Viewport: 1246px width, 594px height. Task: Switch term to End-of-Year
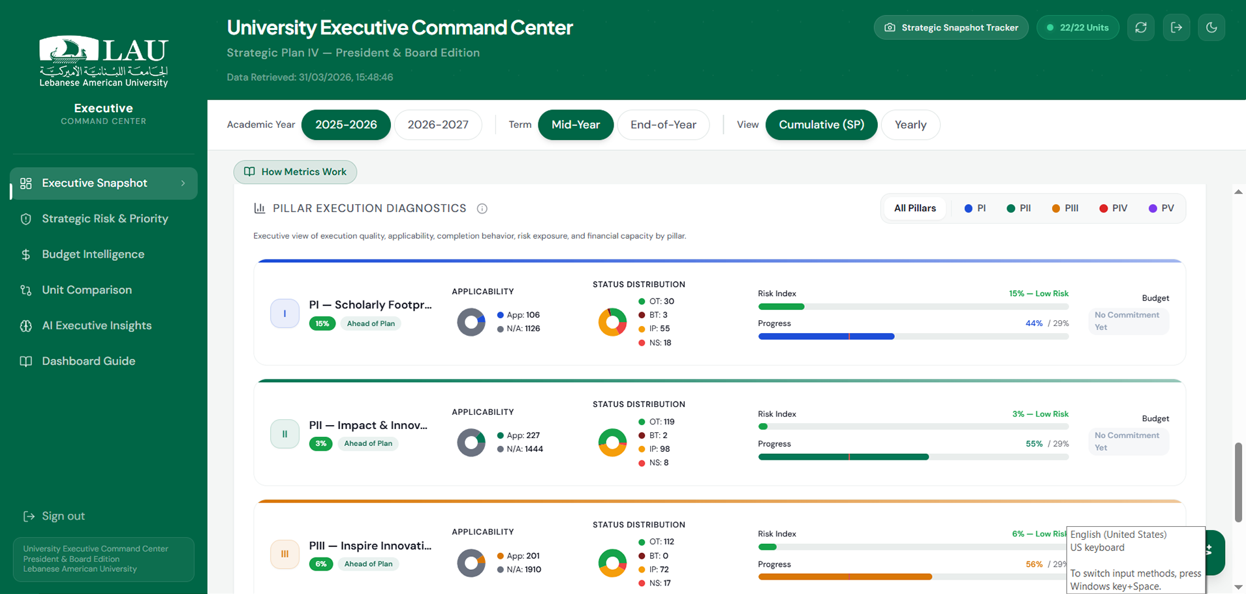[663, 125]
